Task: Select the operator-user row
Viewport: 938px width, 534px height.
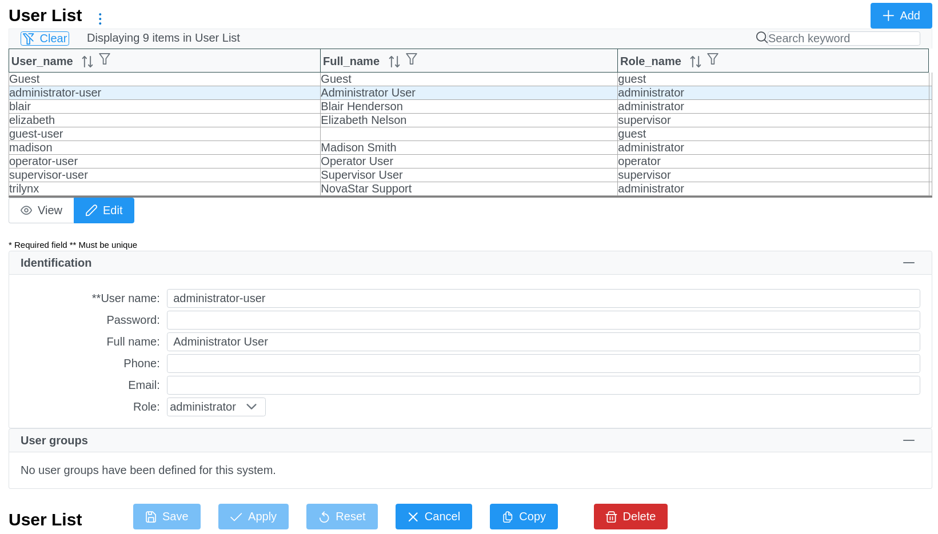Action: click(470, 161)
